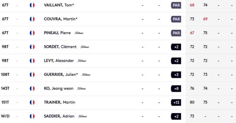This screenshot has width=236, height=123.
Task: Click the Titleist logo next to PINEAU, Pierre
Action: click(79, 33)
